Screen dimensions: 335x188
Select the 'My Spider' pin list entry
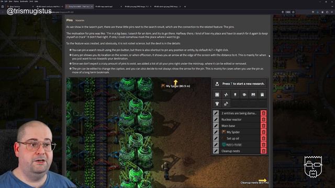(240, 132)
